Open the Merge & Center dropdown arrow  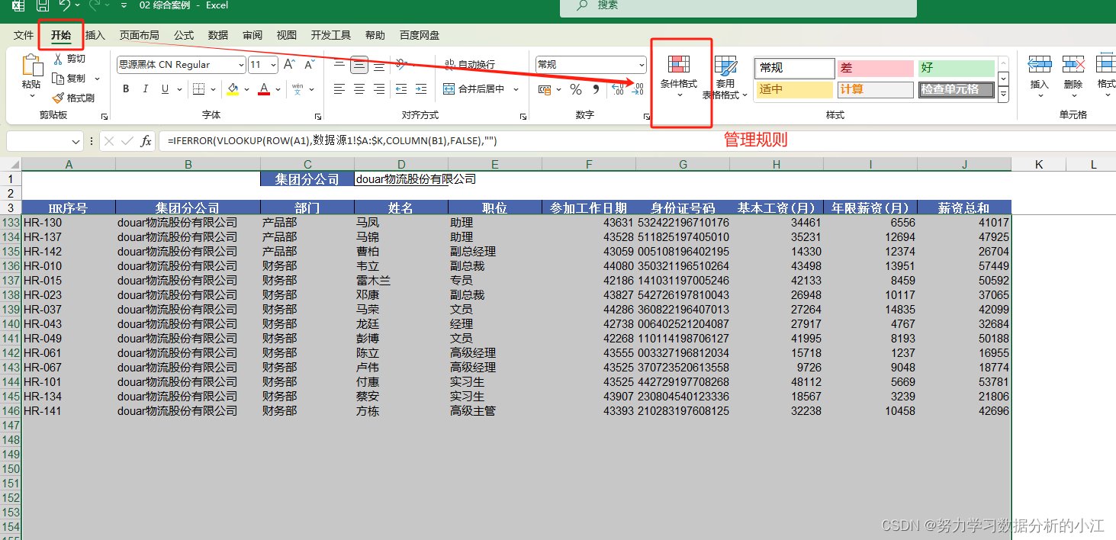pyautogui.click(x=516, y=89)
